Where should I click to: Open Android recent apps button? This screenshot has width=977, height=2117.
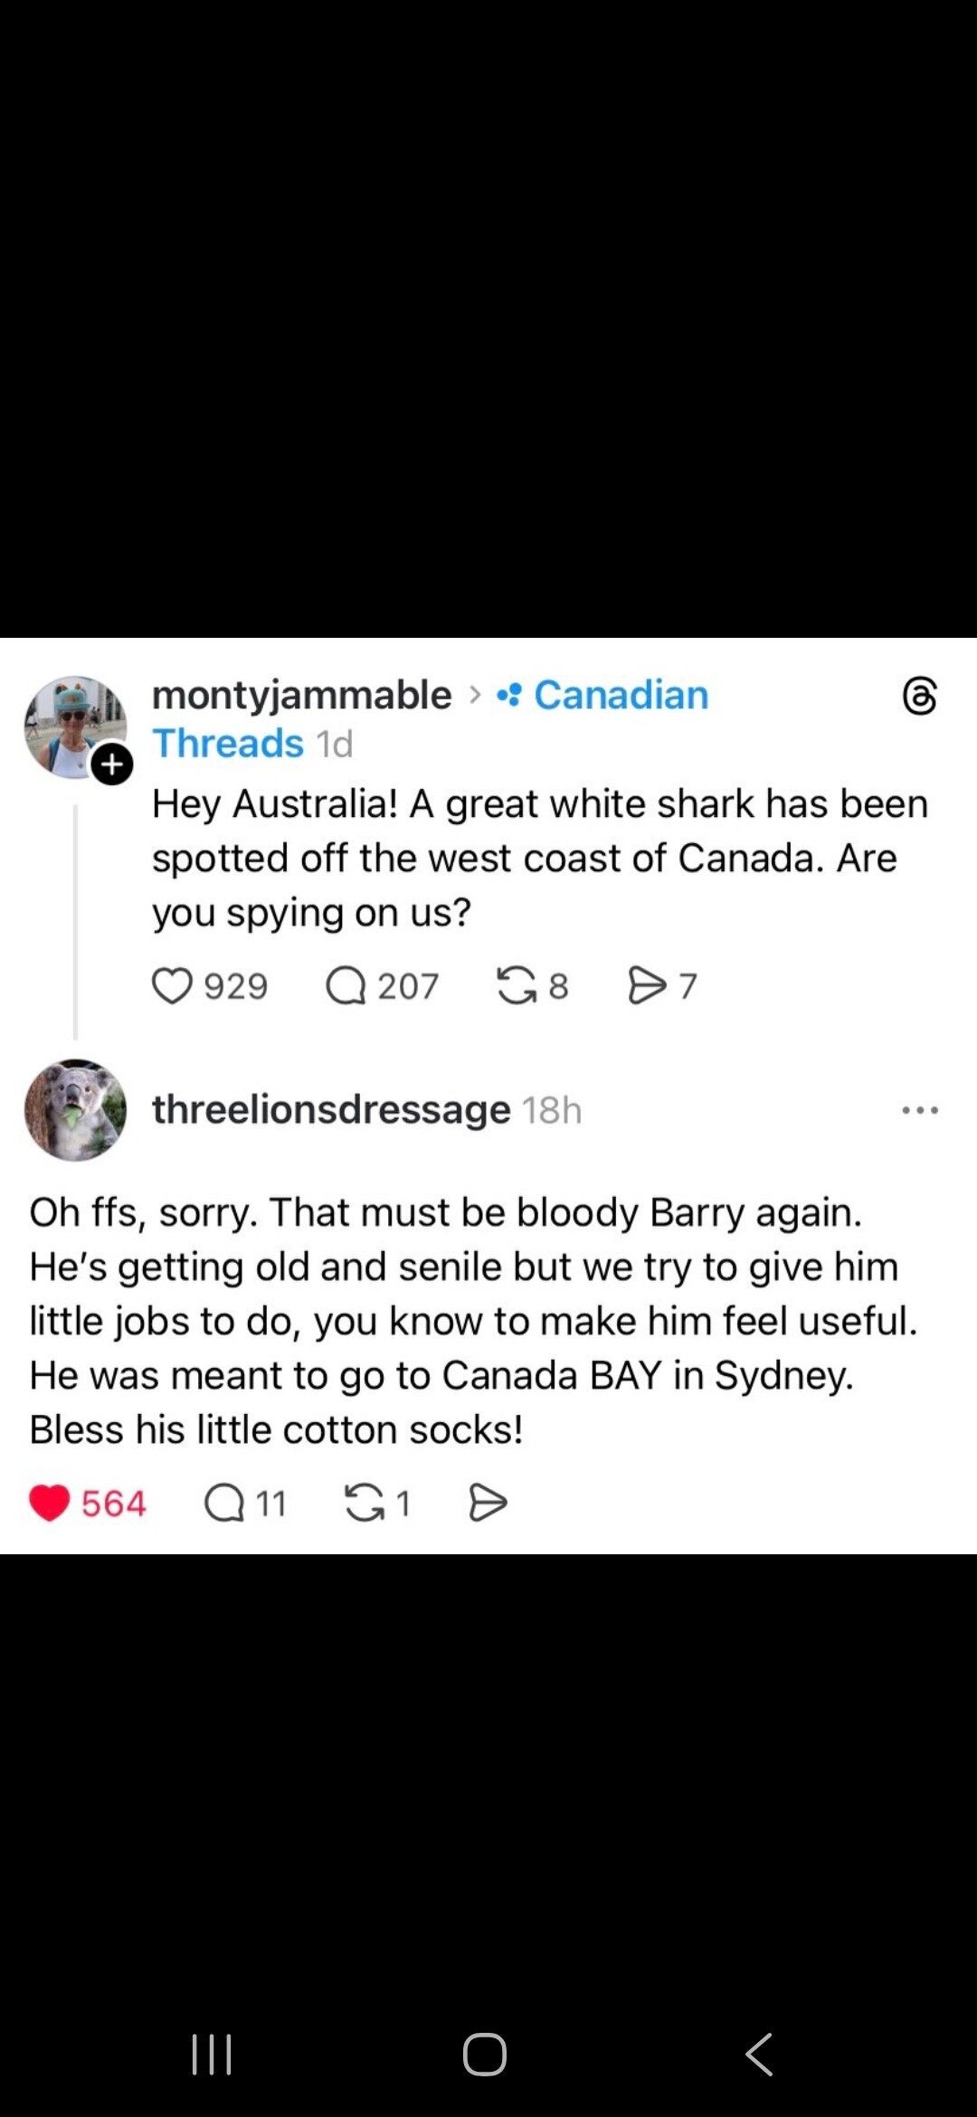(213, 2055)
